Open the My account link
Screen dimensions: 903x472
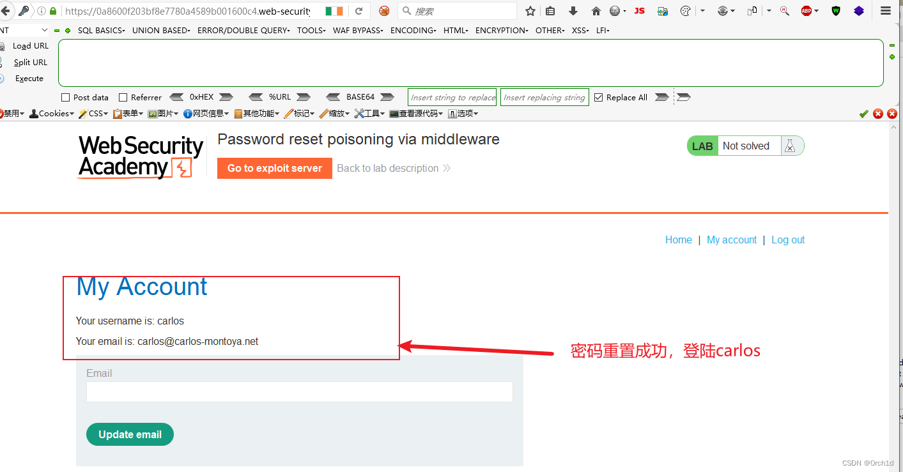click(732, 240)
